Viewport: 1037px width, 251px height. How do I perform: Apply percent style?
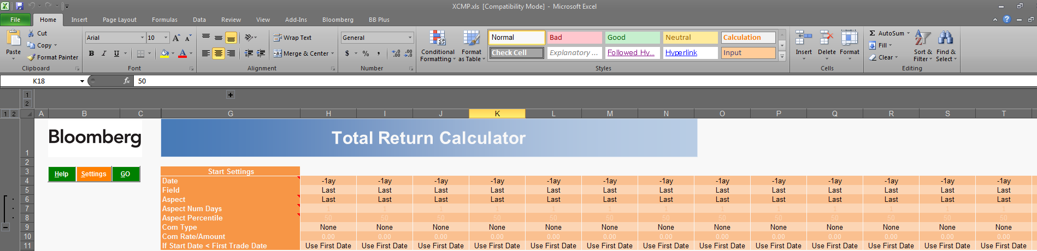tap(366, 53)
